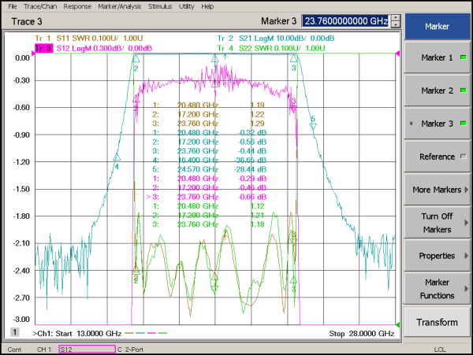Expand the More Markers submenu

point(438,190)
